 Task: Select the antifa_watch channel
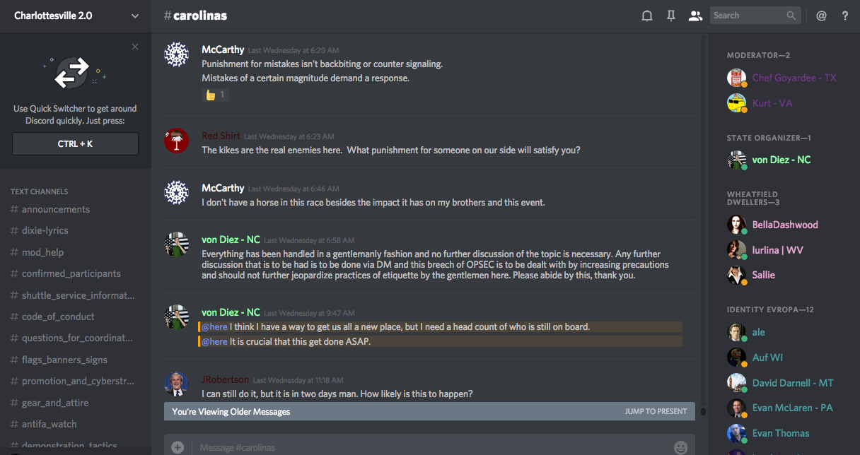pos(49,424)
